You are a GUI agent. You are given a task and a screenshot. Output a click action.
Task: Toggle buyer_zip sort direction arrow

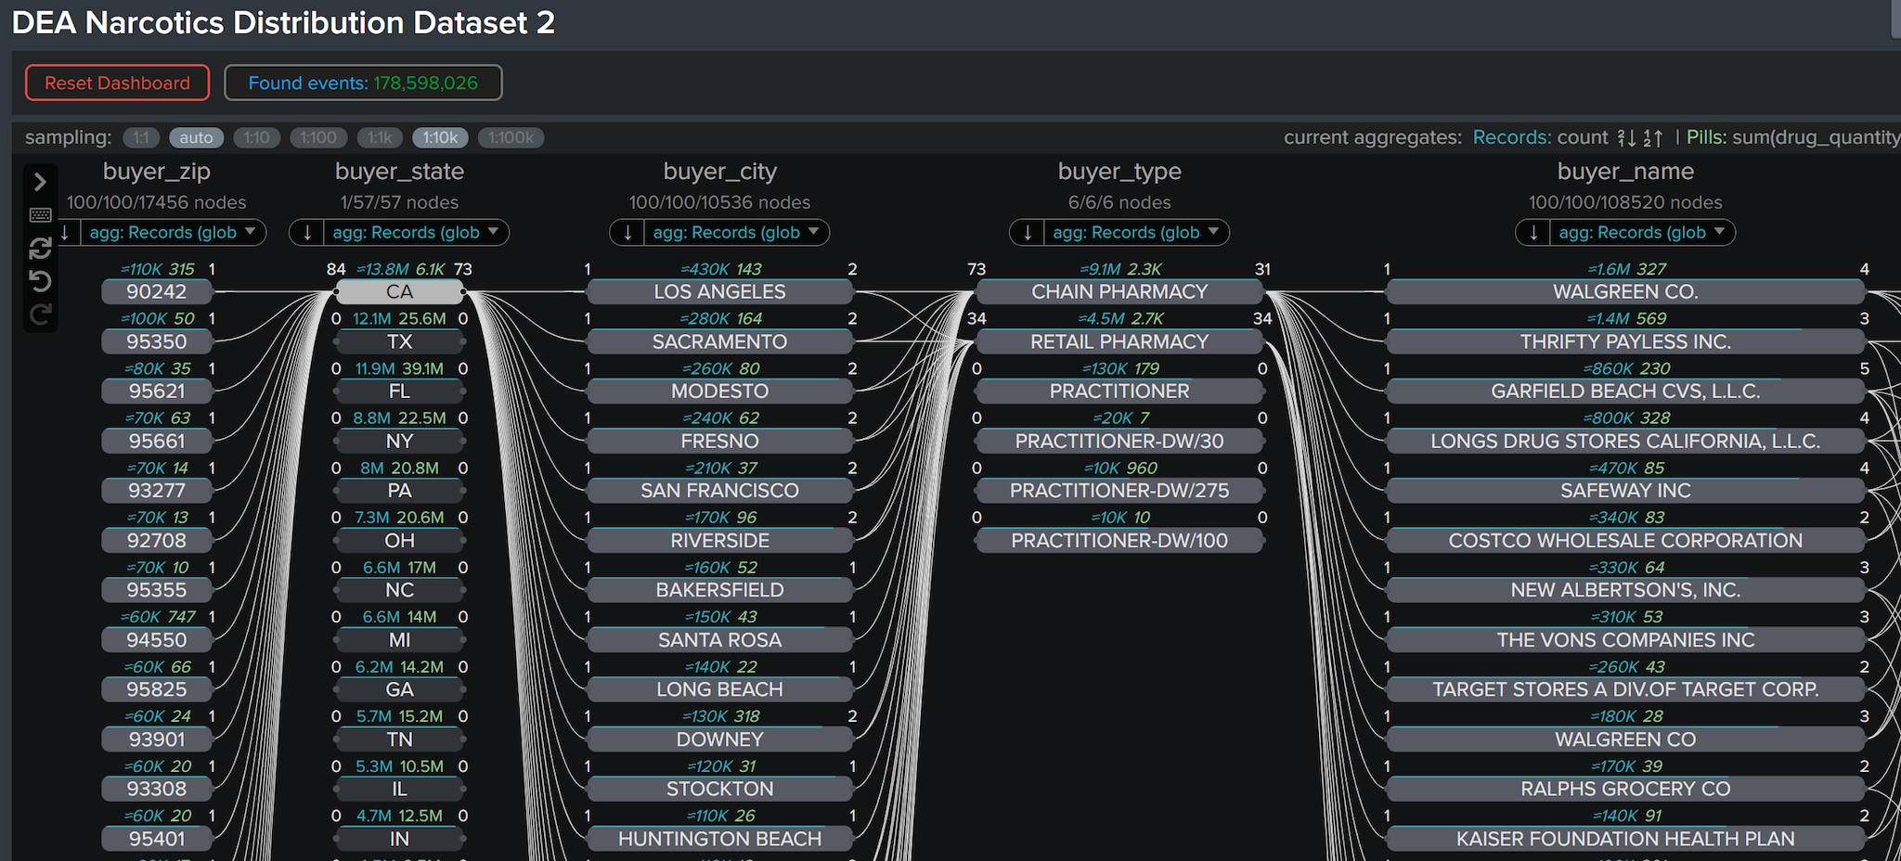tap(65, 232)
